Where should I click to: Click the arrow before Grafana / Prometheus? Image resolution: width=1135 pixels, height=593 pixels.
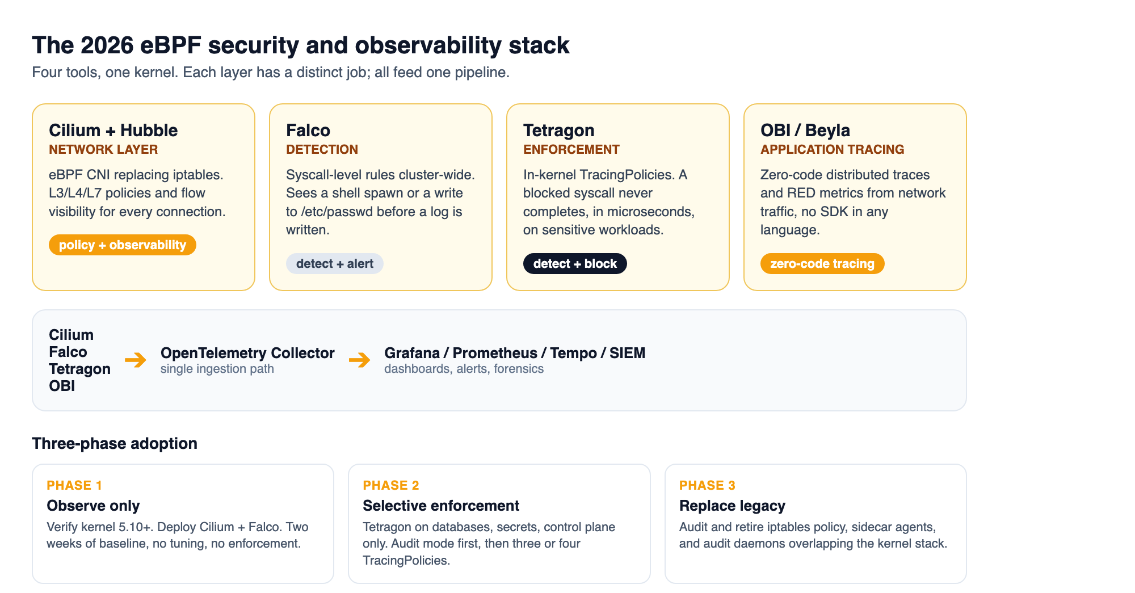[360, 360]
